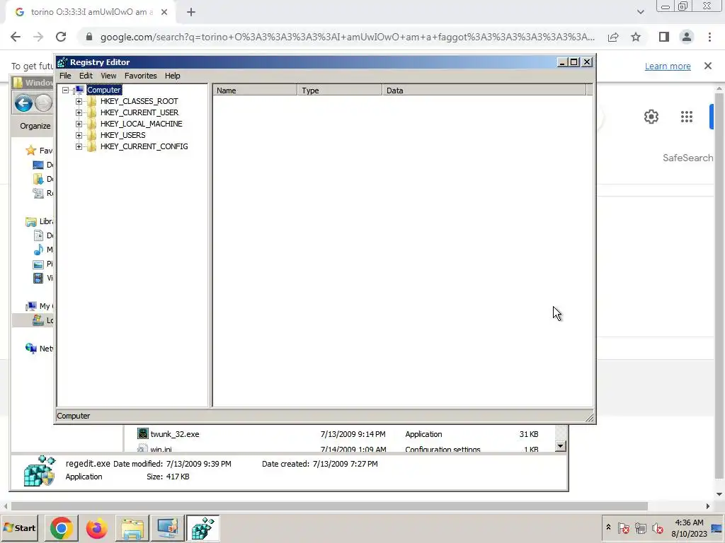Expand the HKEY_CURRENT_USER key
This screenshot has width=725, height=543.
pyautogui.click(x=79, y=112)
